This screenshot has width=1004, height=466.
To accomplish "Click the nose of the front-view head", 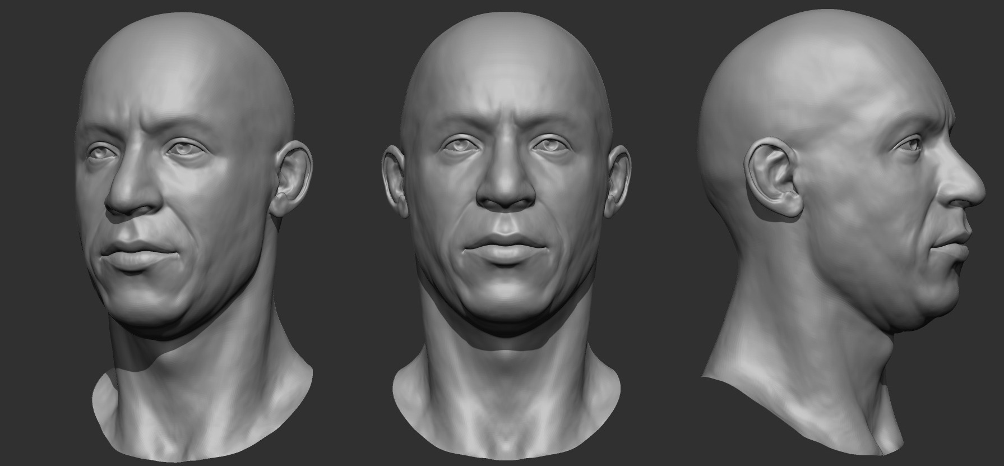I will click(506, 192).
